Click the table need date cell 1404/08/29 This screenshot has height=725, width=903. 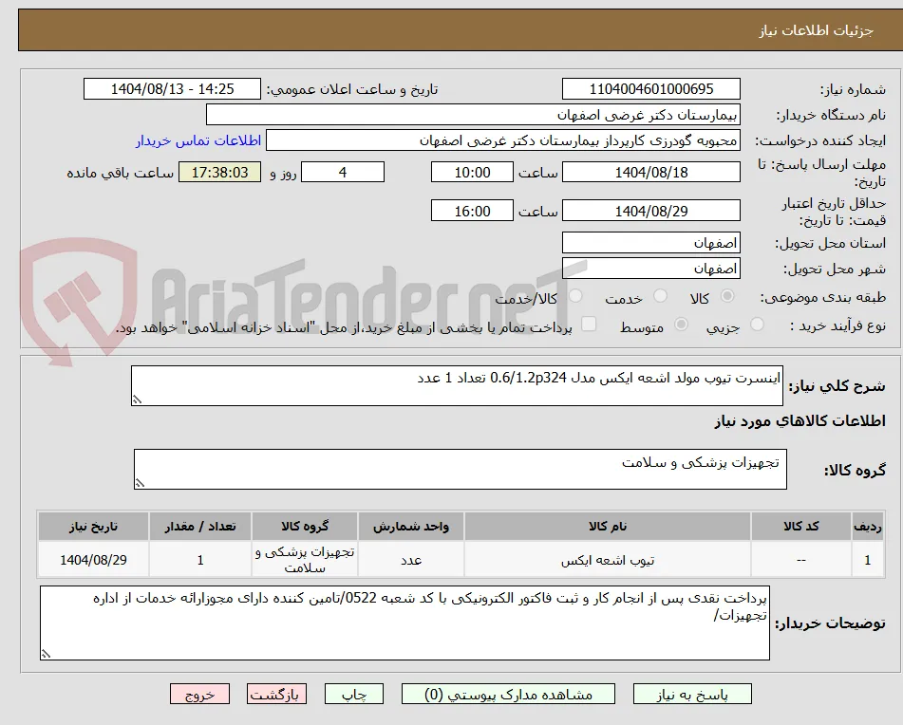(x=93, y=560)
